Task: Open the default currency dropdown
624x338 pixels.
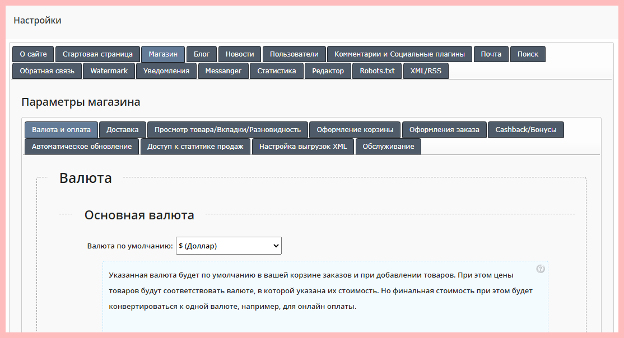Action: tap(229, 246)
